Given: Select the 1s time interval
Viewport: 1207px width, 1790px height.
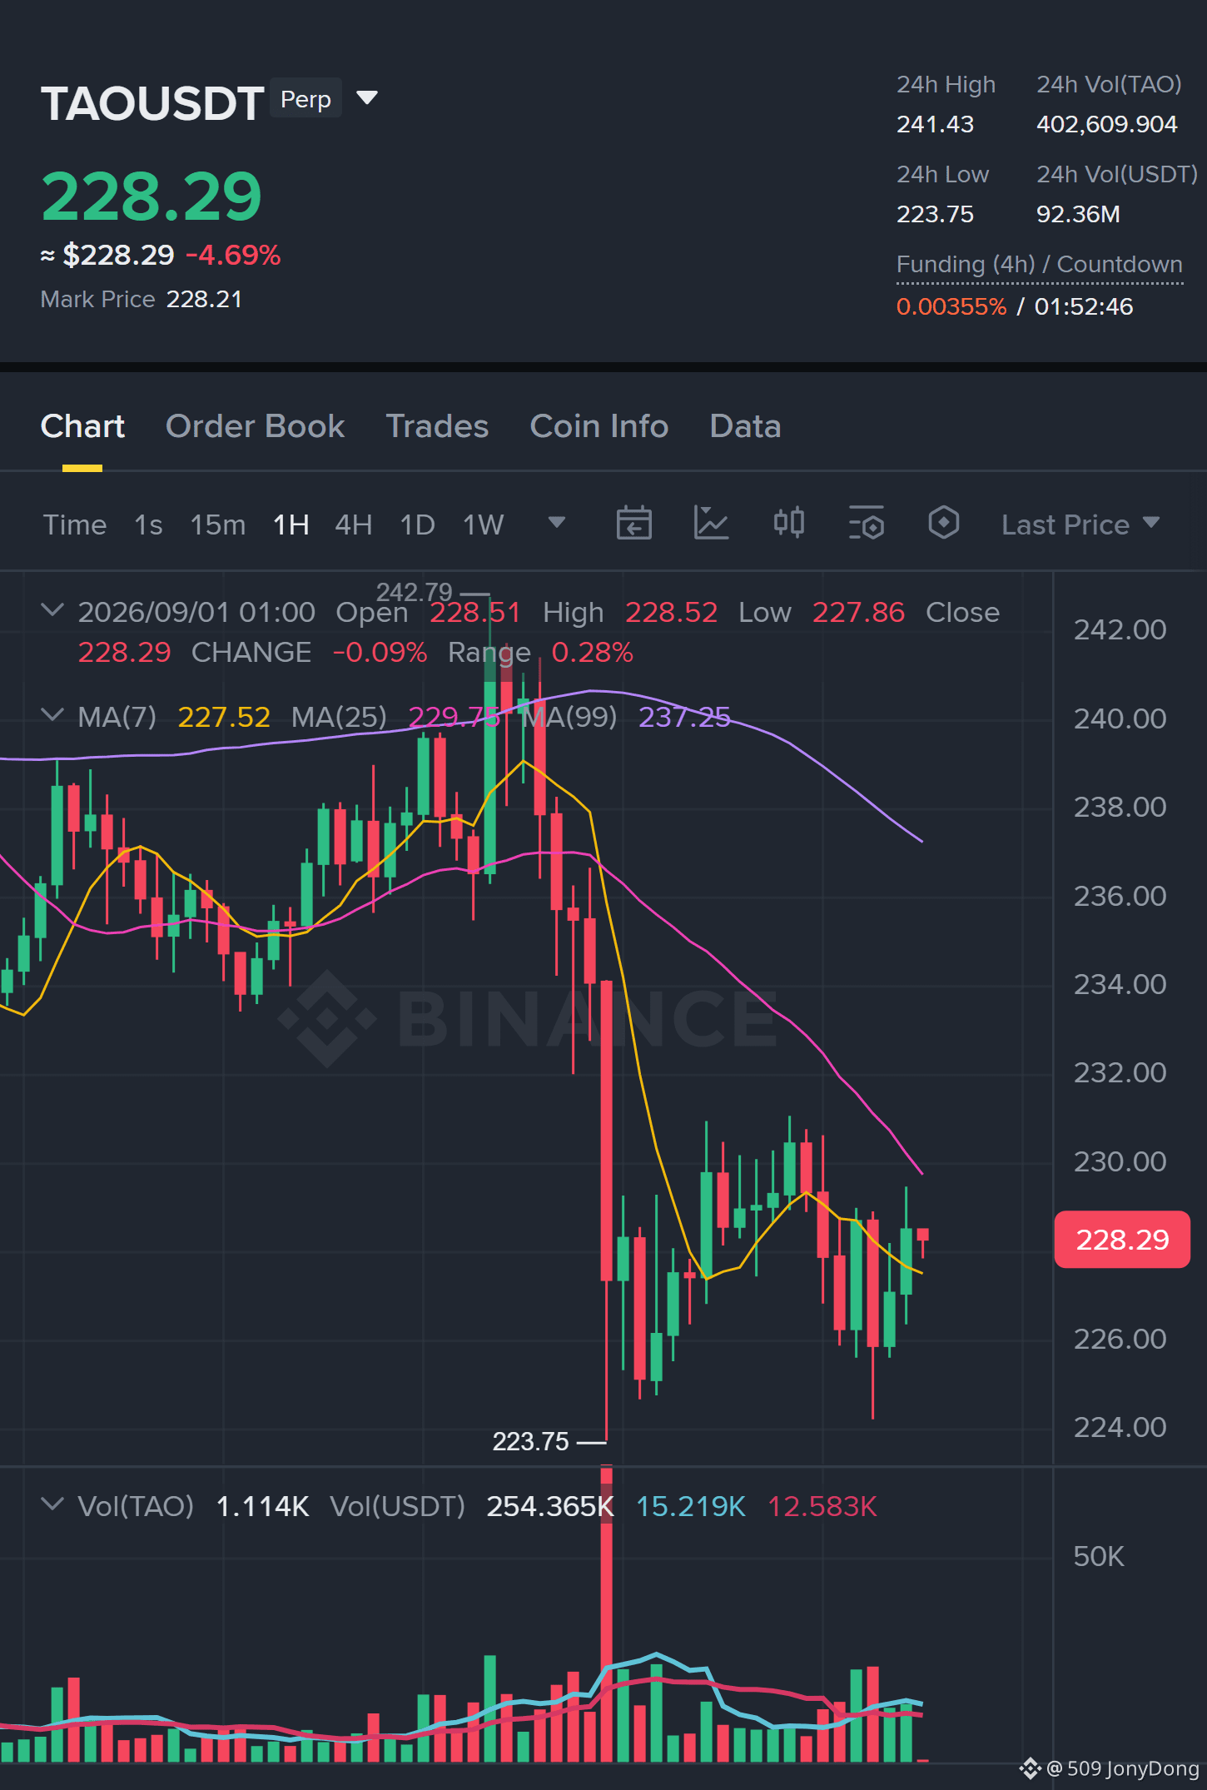Looking at the screenshot, I should (x=148, y=525).
